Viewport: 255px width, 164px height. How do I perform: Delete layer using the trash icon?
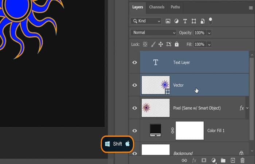pos(242,160)
